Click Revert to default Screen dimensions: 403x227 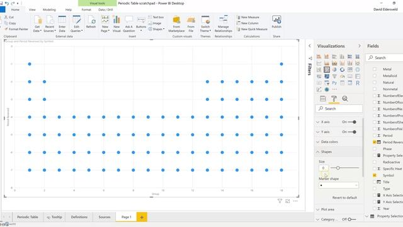(x=344, y=197)
